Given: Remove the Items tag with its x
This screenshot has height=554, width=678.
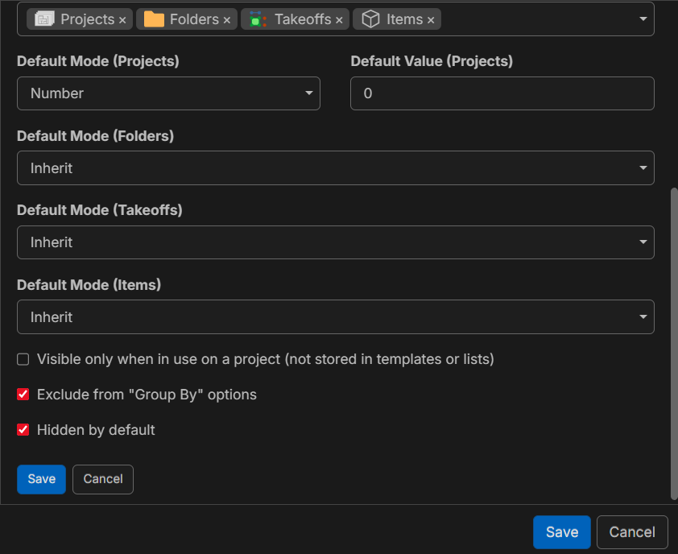Looking at the screenshot, I should (431, 20).
